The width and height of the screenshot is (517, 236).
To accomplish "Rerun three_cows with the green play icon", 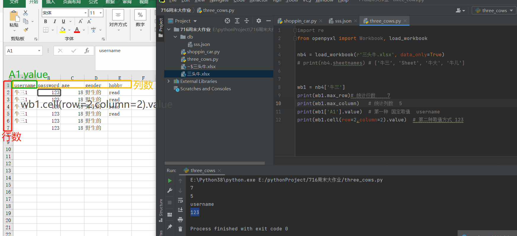I will (170, 181).
